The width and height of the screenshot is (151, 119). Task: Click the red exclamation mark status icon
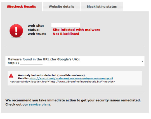coord(16,31)
